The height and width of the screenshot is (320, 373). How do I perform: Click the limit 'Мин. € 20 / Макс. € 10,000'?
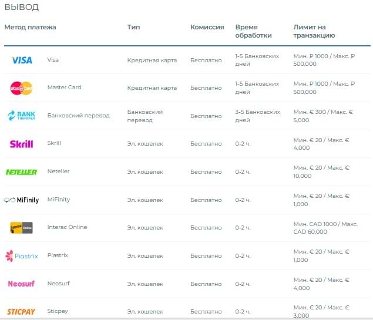pos(321,172)
